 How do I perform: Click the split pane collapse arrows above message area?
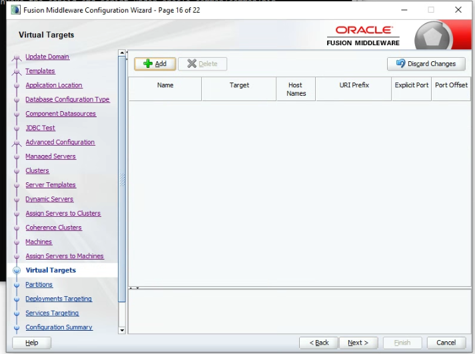point(134,288)
